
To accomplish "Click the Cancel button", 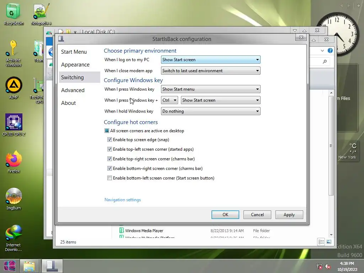I will point(257,215).
